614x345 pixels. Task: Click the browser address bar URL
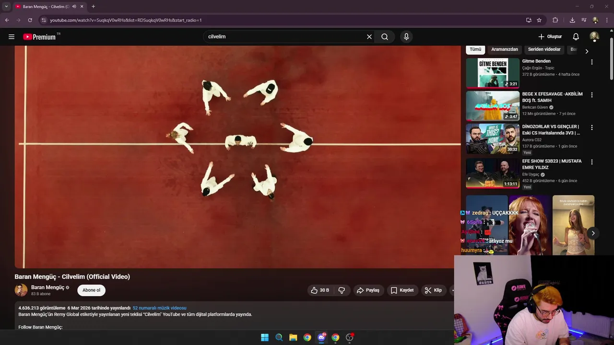[x=126, y=20]
